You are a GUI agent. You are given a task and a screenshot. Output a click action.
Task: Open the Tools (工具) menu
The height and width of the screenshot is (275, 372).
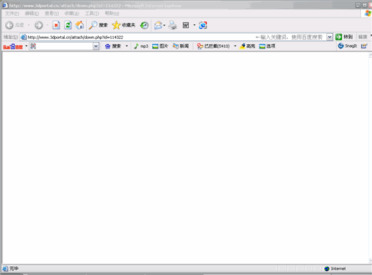point(92,13)
